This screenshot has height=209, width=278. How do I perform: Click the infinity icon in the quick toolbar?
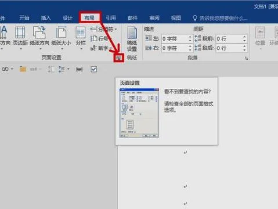(5, 69)
